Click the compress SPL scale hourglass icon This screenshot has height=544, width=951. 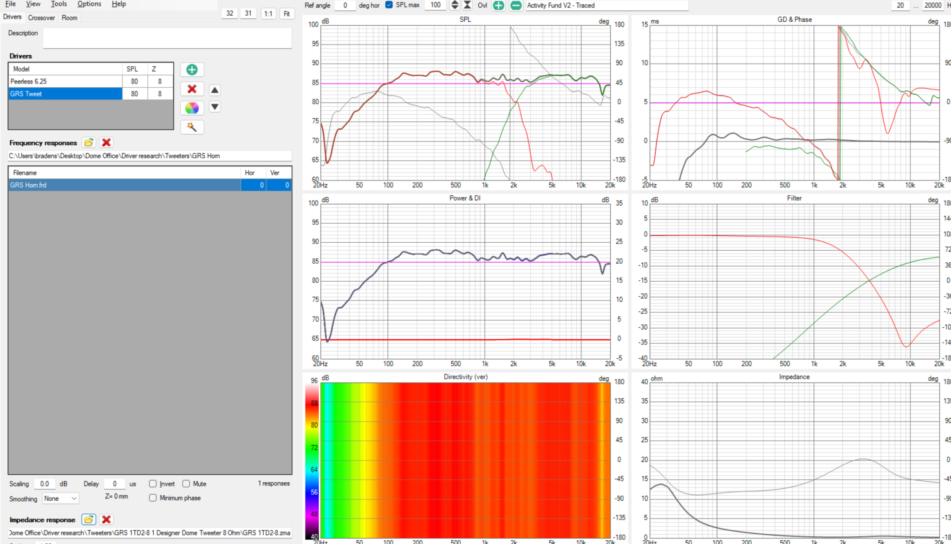[468, 5]
